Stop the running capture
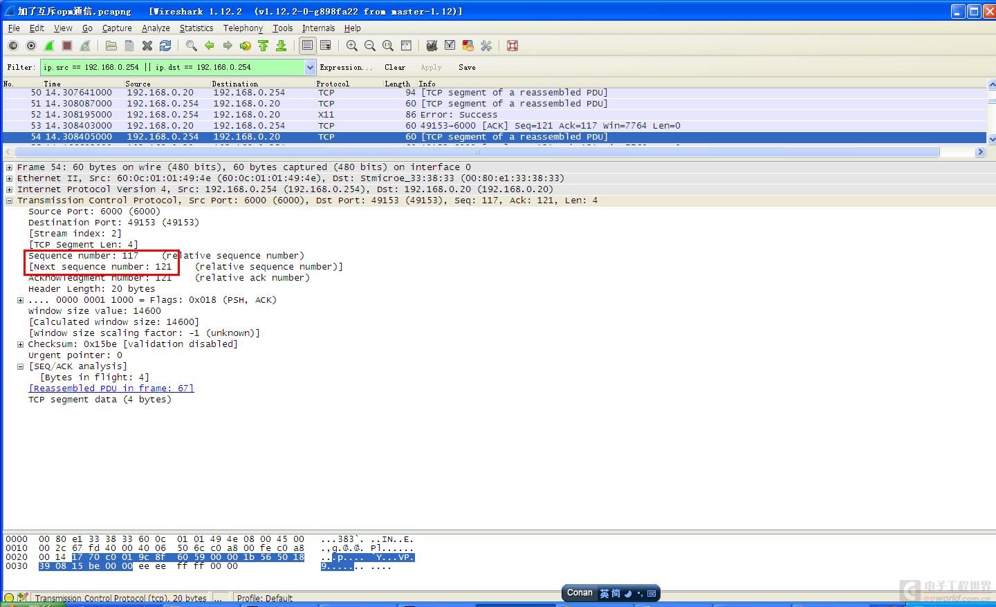The height and width of the screenshot is (607, 996). click(67, 46)
